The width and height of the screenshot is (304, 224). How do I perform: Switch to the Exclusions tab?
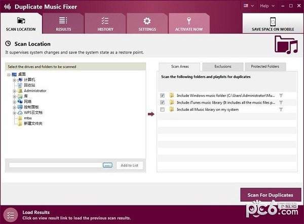click(222, 67)
